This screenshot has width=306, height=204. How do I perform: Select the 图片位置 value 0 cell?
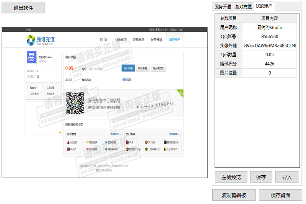coord(269,73)
